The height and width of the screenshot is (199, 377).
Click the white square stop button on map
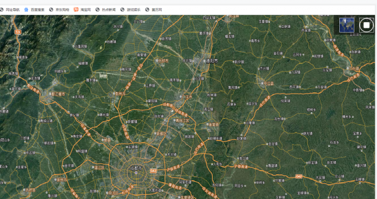point(366,25)
